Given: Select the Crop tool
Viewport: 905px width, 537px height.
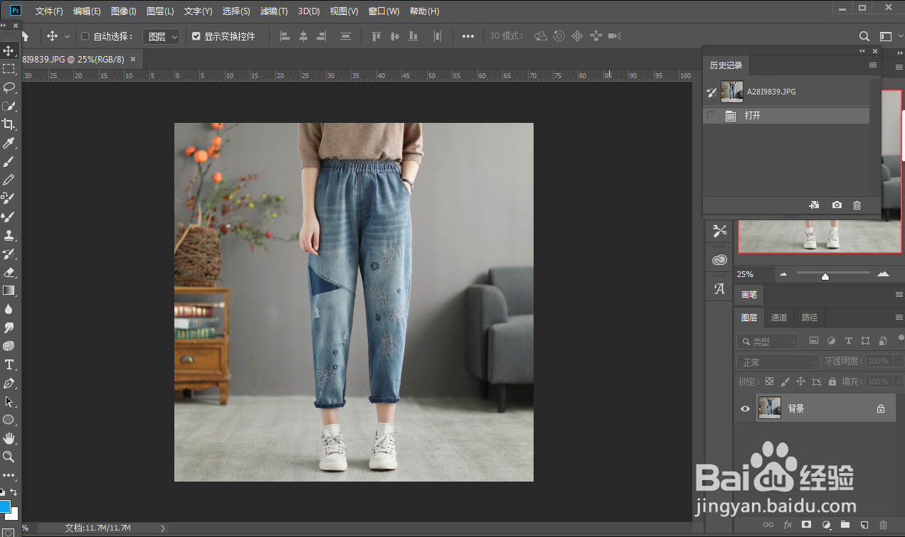Looking at the screenshot, I should coord(9,124).
